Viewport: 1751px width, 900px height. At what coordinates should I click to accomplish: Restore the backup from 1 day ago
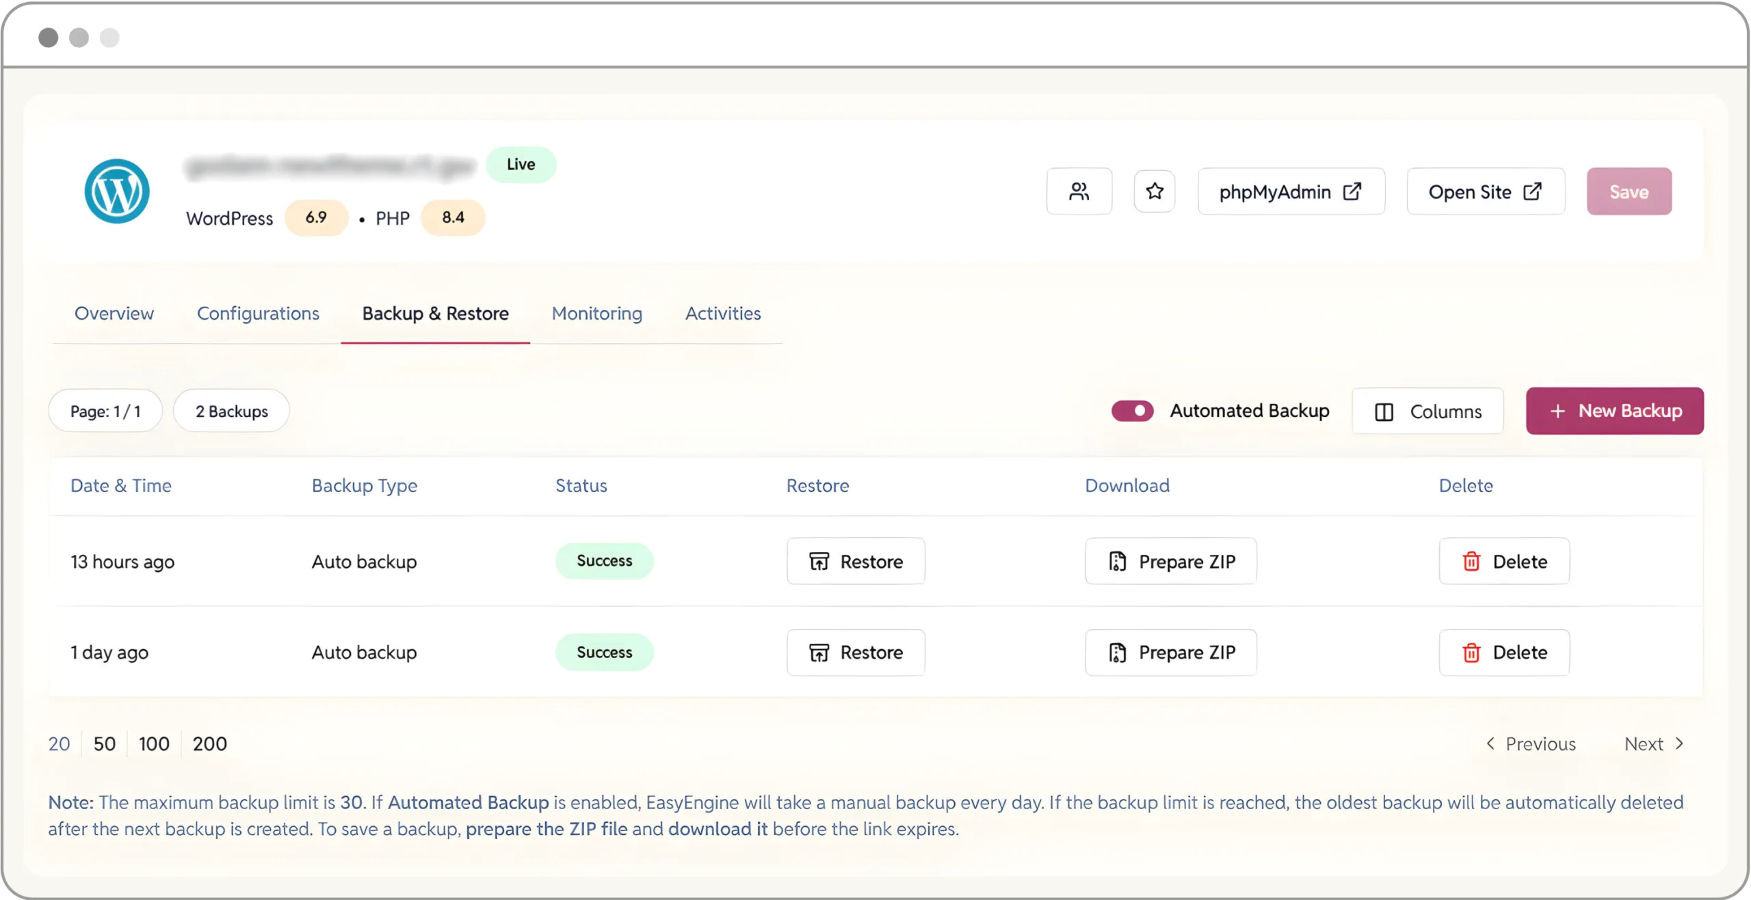click(856, 652)
